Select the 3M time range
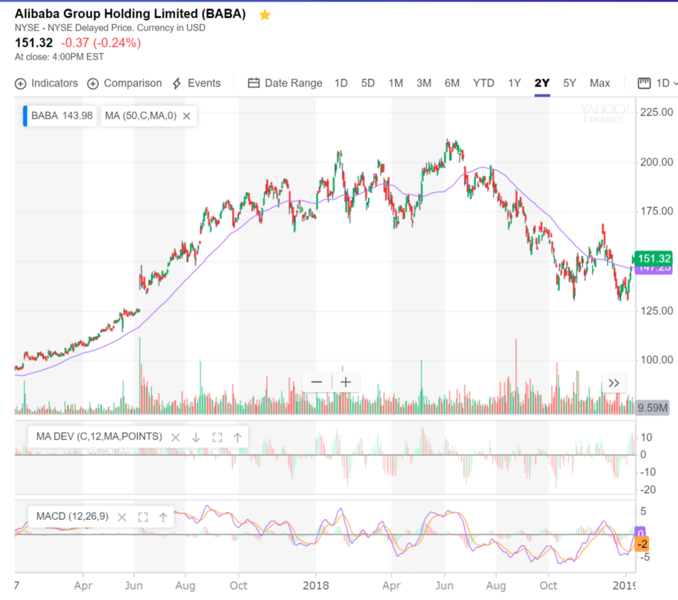The width and height of the screenshot is (678, 600). click(424, 83)
